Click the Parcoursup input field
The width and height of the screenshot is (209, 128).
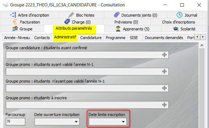(16, 122)
